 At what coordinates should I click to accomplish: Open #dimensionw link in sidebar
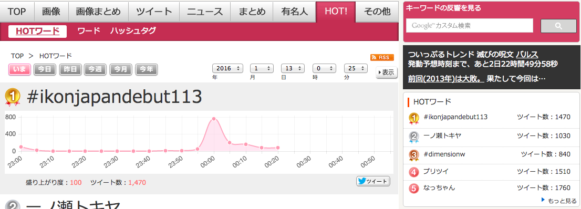pos(444,154)
